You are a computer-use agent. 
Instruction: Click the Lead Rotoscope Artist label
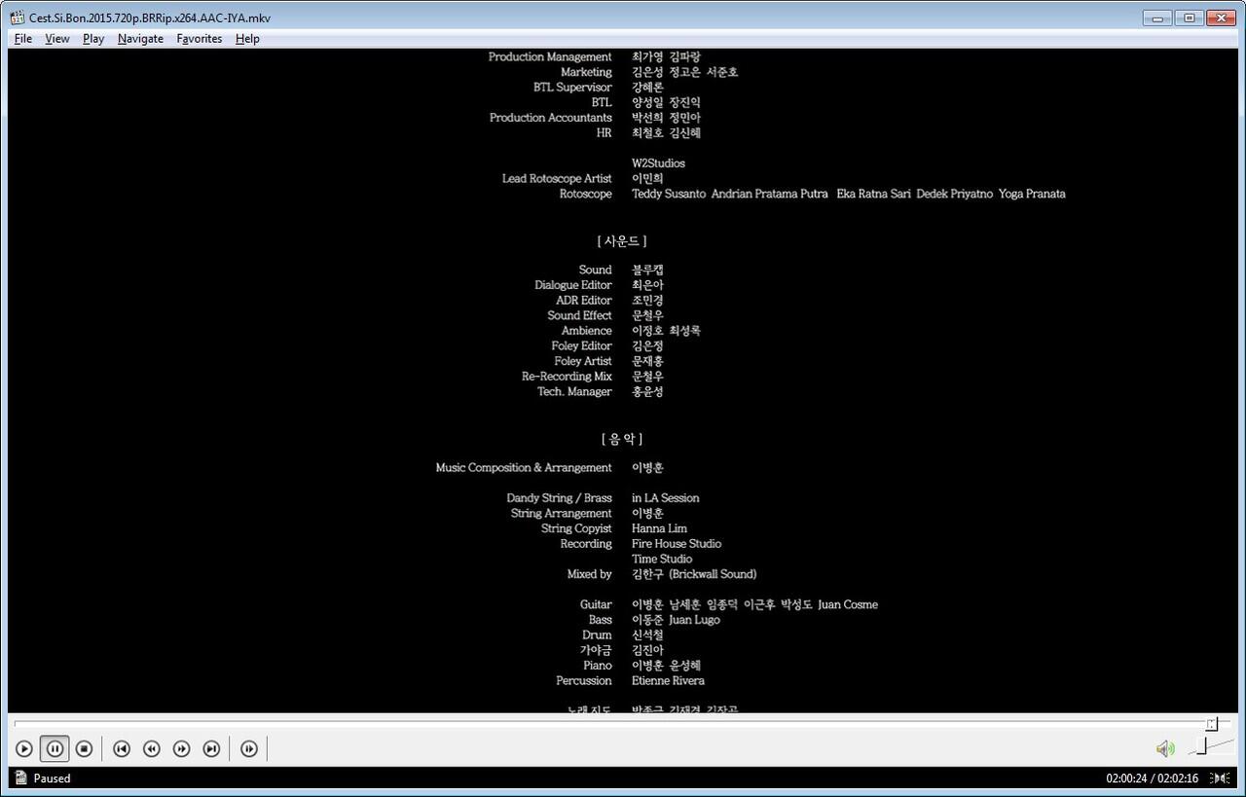coord(557,179)
